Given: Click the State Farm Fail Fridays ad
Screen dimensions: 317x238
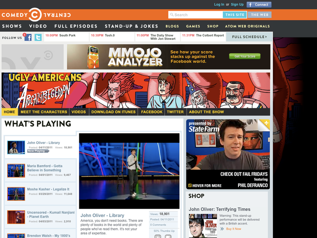Looking at the screenshot, I should 228,154.
